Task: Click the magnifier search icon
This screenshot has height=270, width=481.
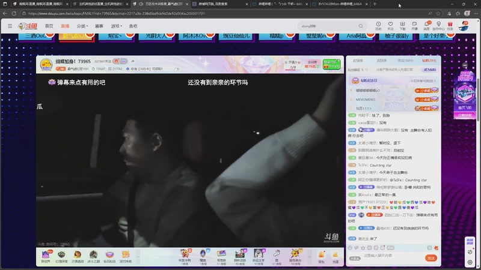Action: (361, 26)
